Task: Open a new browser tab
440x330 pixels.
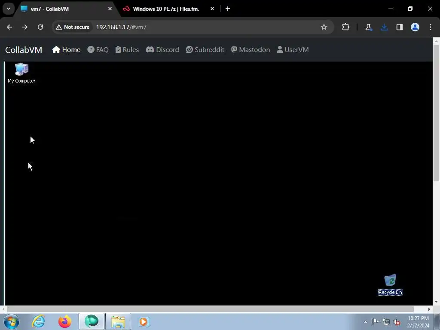Action: pyautogui.click(x=228, y=9)
